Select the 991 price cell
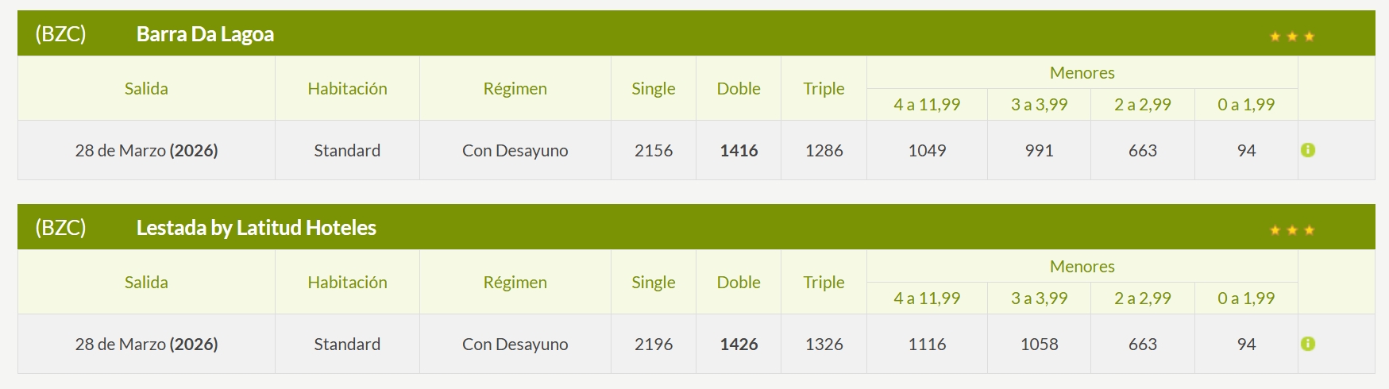1389x389 pixels. click(1039, 150)
